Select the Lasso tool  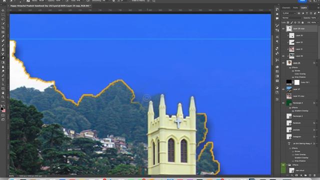3,19
